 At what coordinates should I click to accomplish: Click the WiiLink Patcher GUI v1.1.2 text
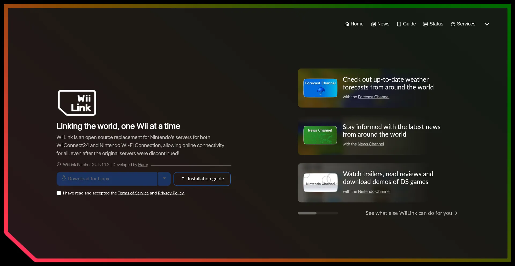(x=86, y=165)
